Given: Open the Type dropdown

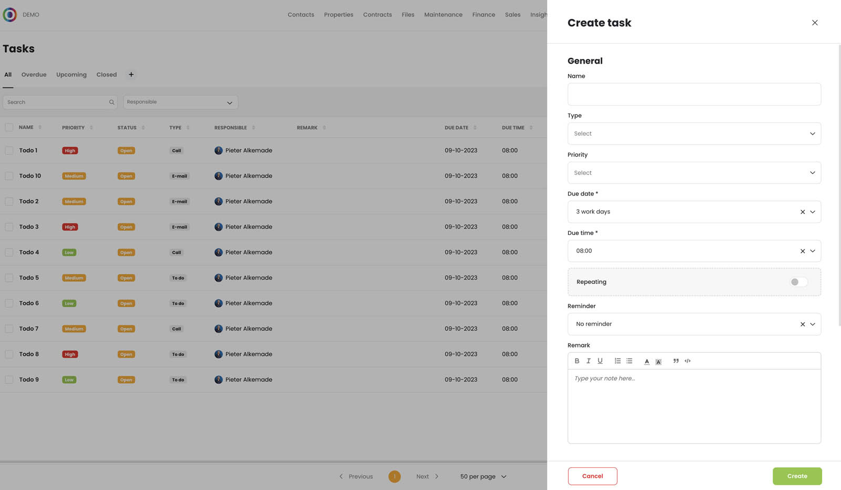Looking at the screenshot, I should point(694,134).
